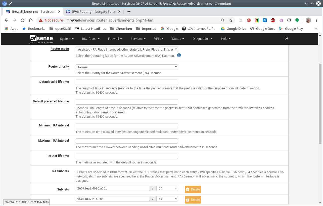Open the Bookmarks bookmark
Viewport: 323px width, 206px height.
(x=34, y=29)
